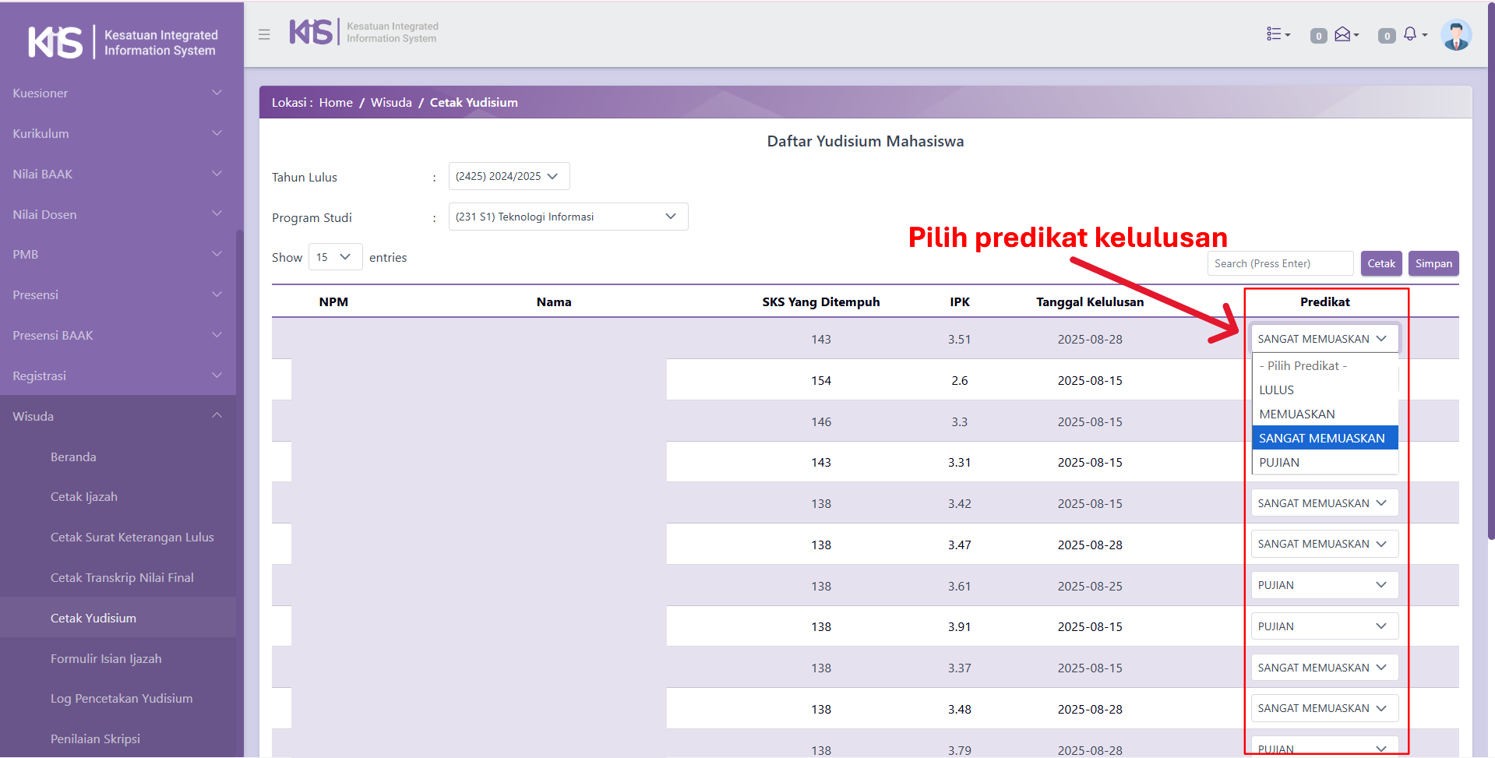This screenshot has width=1495, height=758.
Task: Open the Program Studi dropdown
Action: [x=568, y=217]
